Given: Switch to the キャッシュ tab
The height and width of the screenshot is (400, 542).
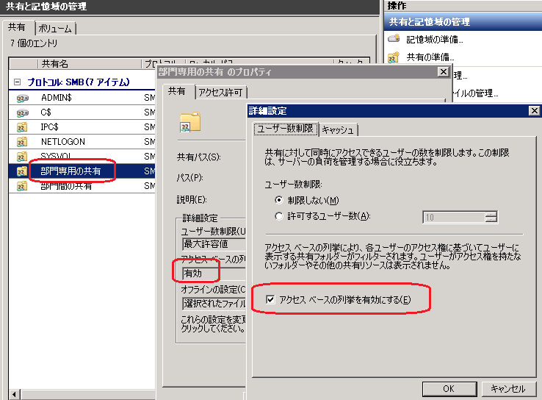Looking at the screenshot, I should (x=338, y=129).
